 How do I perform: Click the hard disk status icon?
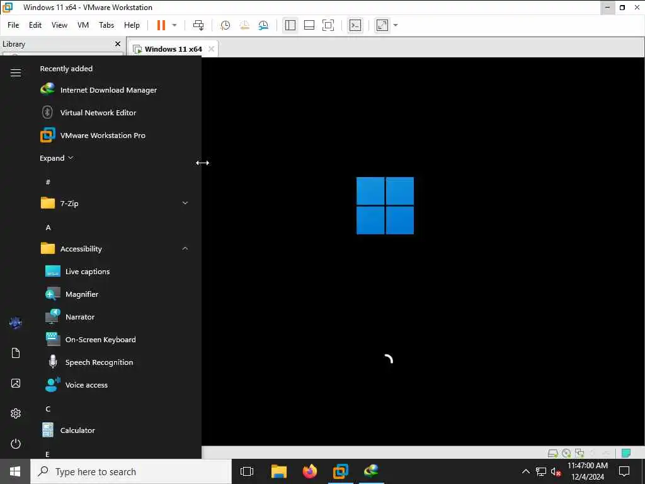[553, 453]
